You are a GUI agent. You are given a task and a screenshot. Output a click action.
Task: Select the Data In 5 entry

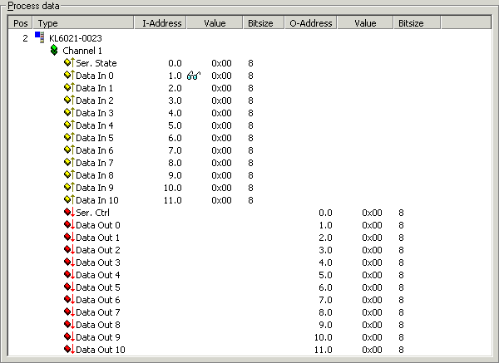(95, 138)
